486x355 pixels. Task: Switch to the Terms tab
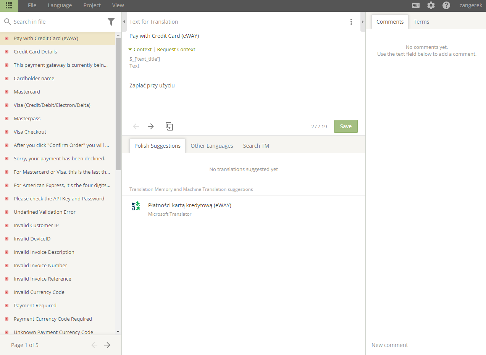pos(421,22)
